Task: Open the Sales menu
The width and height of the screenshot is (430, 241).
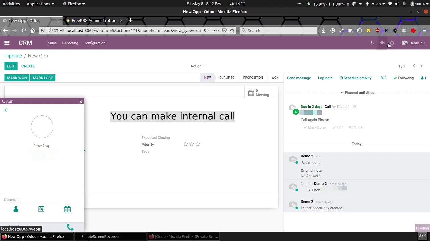Action: (x=52, y=43)
